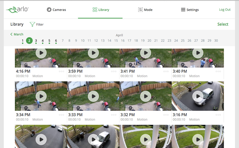
Task: Select the highlighted April 2 date
Action: click(29, 41)
